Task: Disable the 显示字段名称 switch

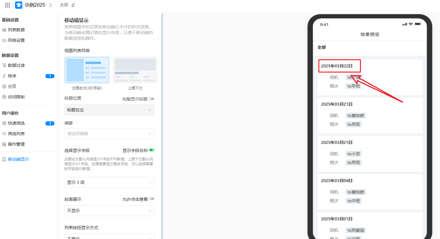Action: (x=152, y=150)
